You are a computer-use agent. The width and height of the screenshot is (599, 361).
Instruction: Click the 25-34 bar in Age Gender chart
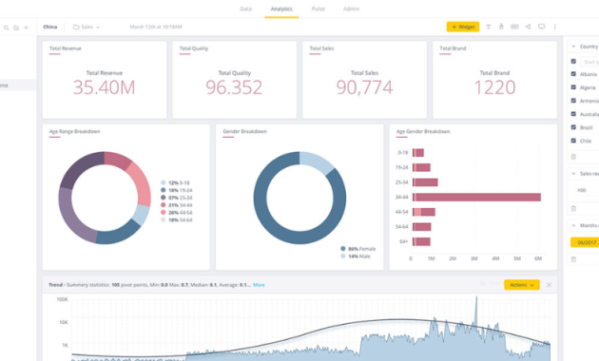[x=425, y=182]
